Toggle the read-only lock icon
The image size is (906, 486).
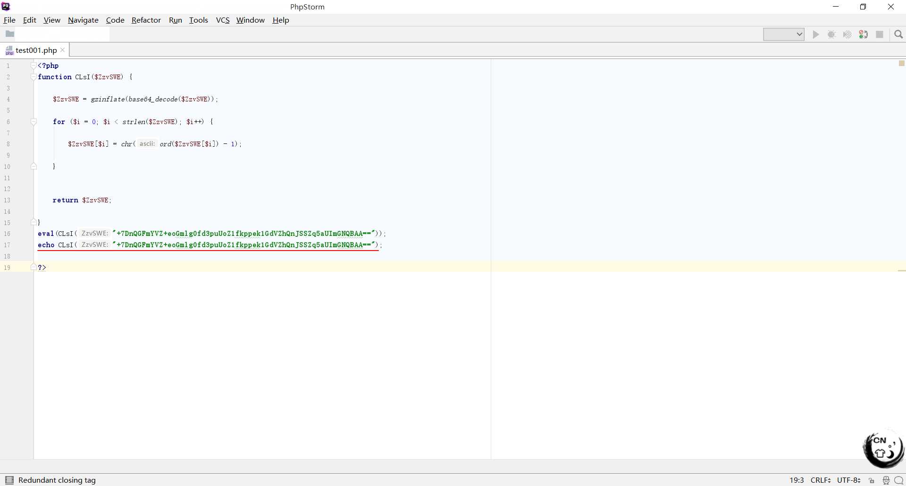[872, 480]
